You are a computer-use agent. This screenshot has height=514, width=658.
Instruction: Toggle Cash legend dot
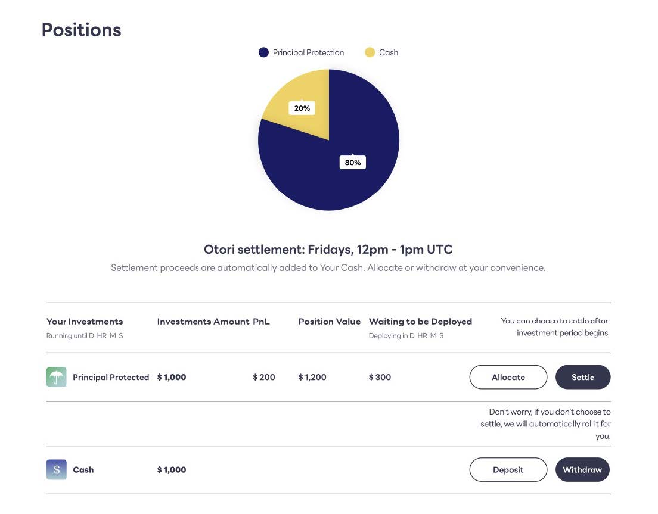click(370, 52)
